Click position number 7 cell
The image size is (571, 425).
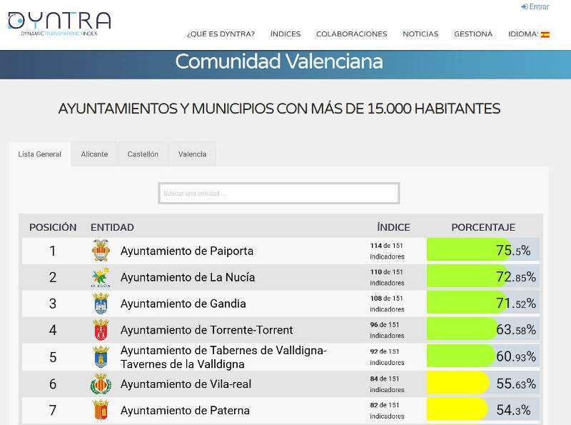point(53,411)
